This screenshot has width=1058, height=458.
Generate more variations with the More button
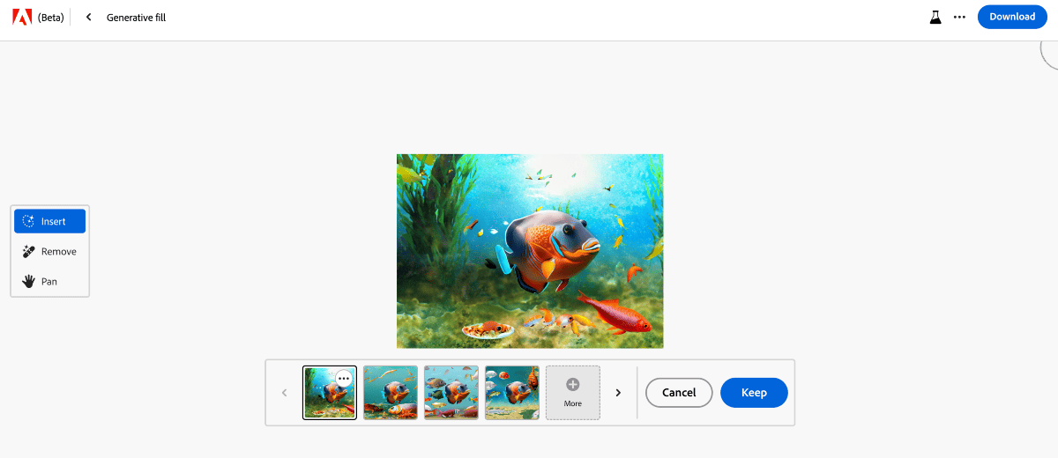[573, 393]
